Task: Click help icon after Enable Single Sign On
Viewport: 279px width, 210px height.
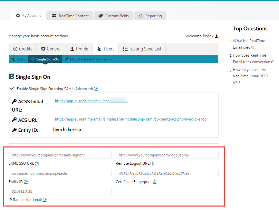Action: click(96, 89)
